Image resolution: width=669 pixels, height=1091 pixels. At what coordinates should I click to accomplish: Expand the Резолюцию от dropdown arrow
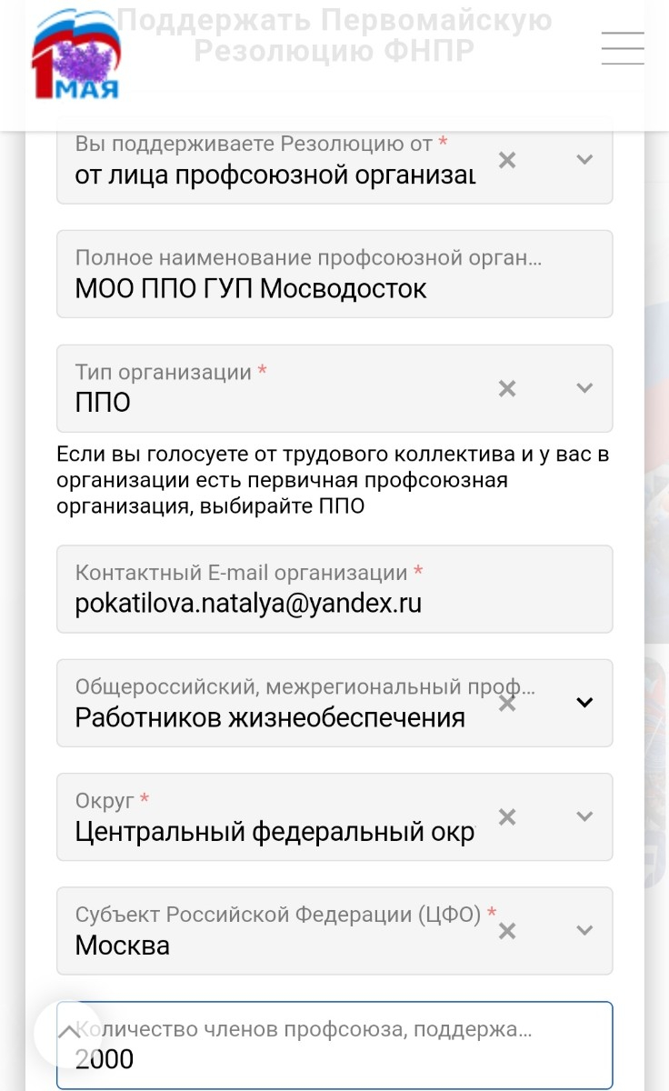click(x=585, y=160)
